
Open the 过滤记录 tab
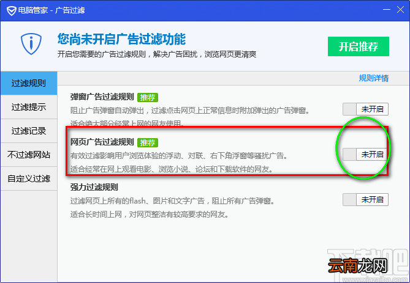point(29,131)
